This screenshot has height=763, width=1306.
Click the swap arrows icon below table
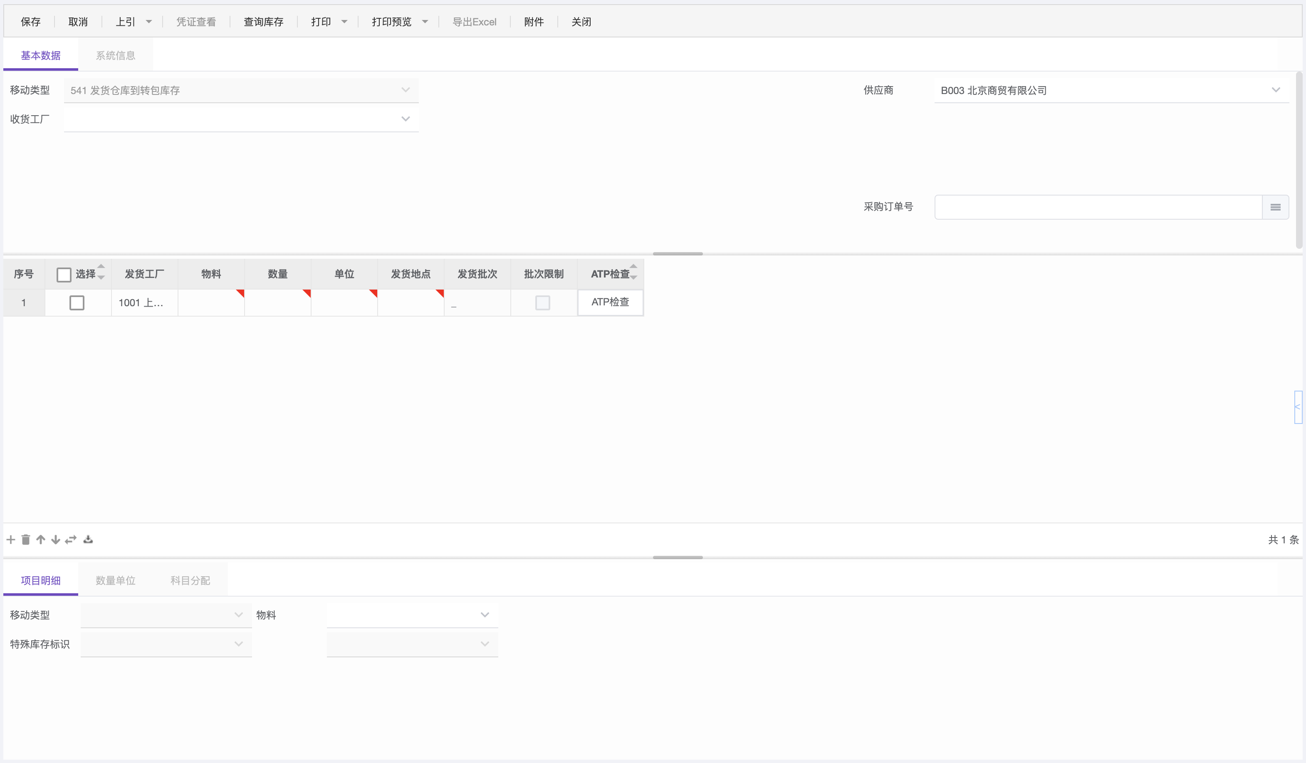[x=71, y=540]
